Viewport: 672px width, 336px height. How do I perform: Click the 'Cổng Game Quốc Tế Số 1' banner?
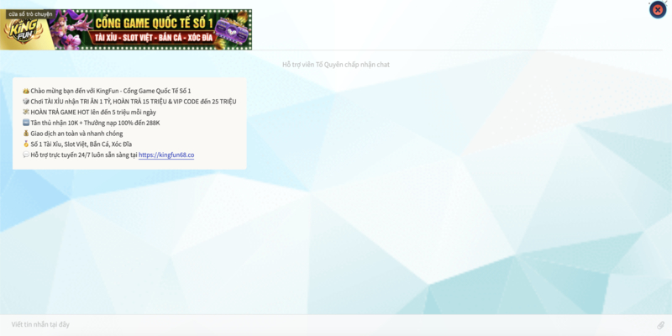126,29
